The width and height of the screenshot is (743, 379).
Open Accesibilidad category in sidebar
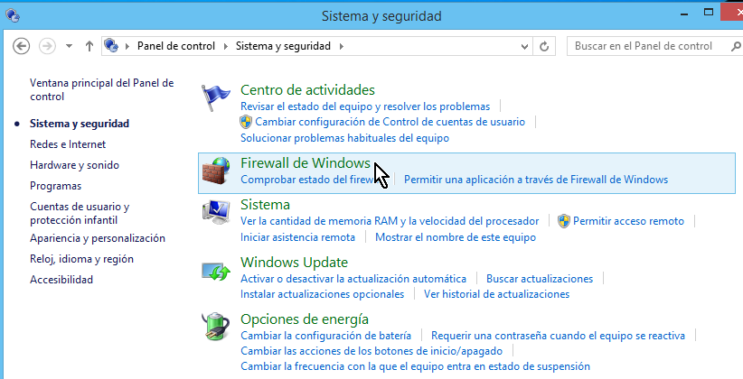click(61, 280)
